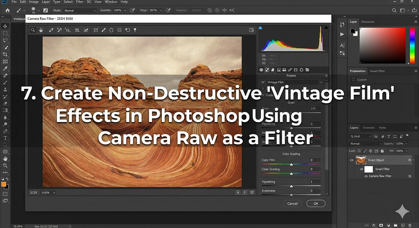Open the search icon at top right
Viewport: 419px width, 228px height.
tap(394, 11)
